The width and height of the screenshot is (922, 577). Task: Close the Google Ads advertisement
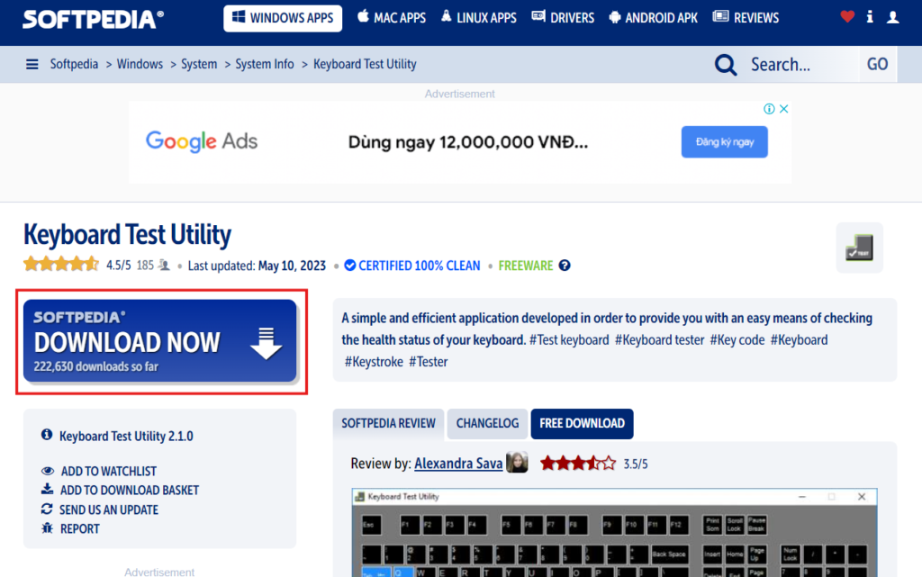[x=783, y=109]
